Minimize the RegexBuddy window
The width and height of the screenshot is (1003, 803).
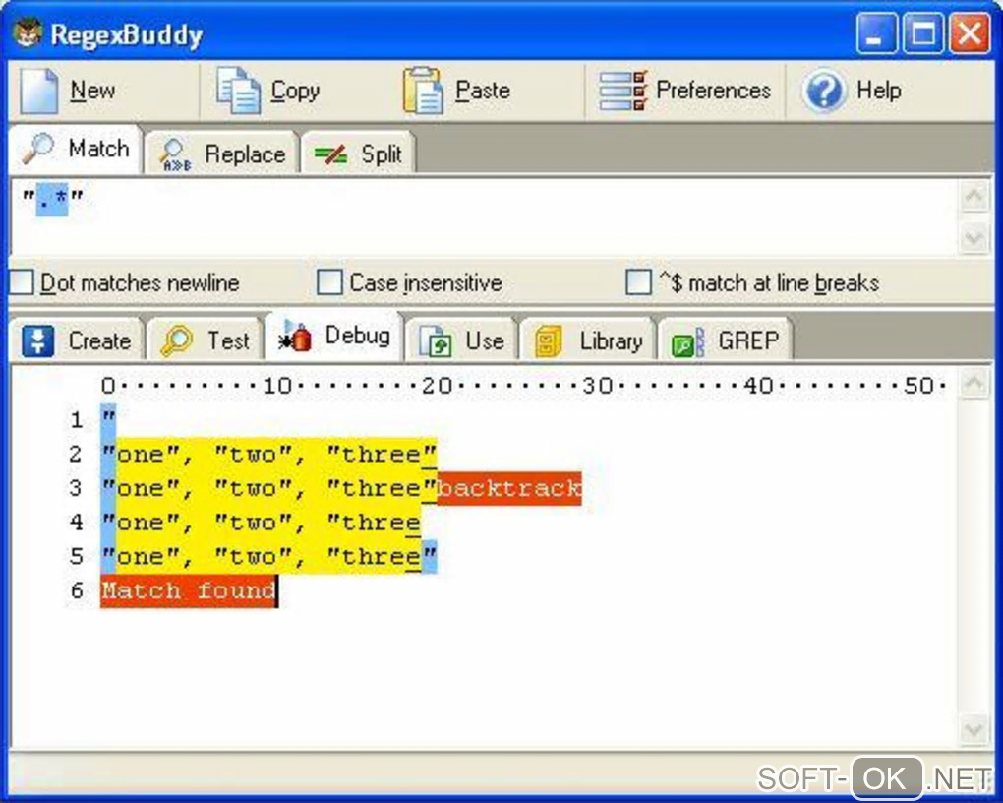pyautogui.click(x=876, y=32)
